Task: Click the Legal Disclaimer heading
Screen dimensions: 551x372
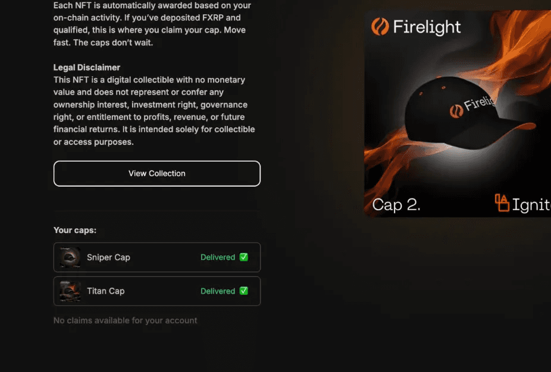Action: (86, 67)
